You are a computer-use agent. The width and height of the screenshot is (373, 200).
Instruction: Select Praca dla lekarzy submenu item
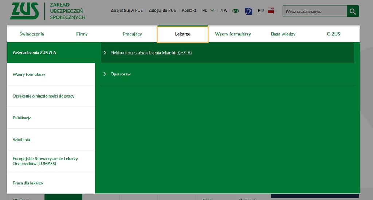[51, 183]
